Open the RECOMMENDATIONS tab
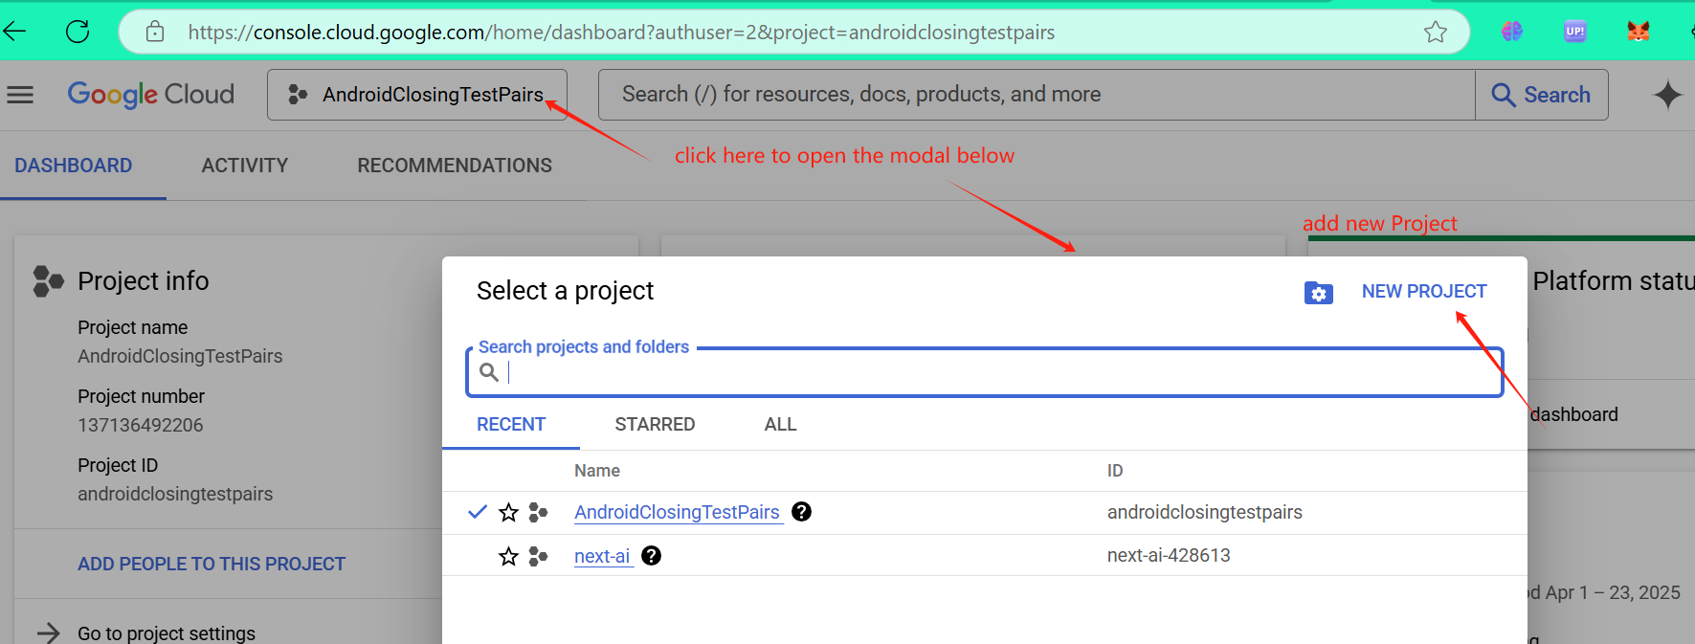Image resolution: width=1695 pixels, height=644 pixels. coord(455,166)
